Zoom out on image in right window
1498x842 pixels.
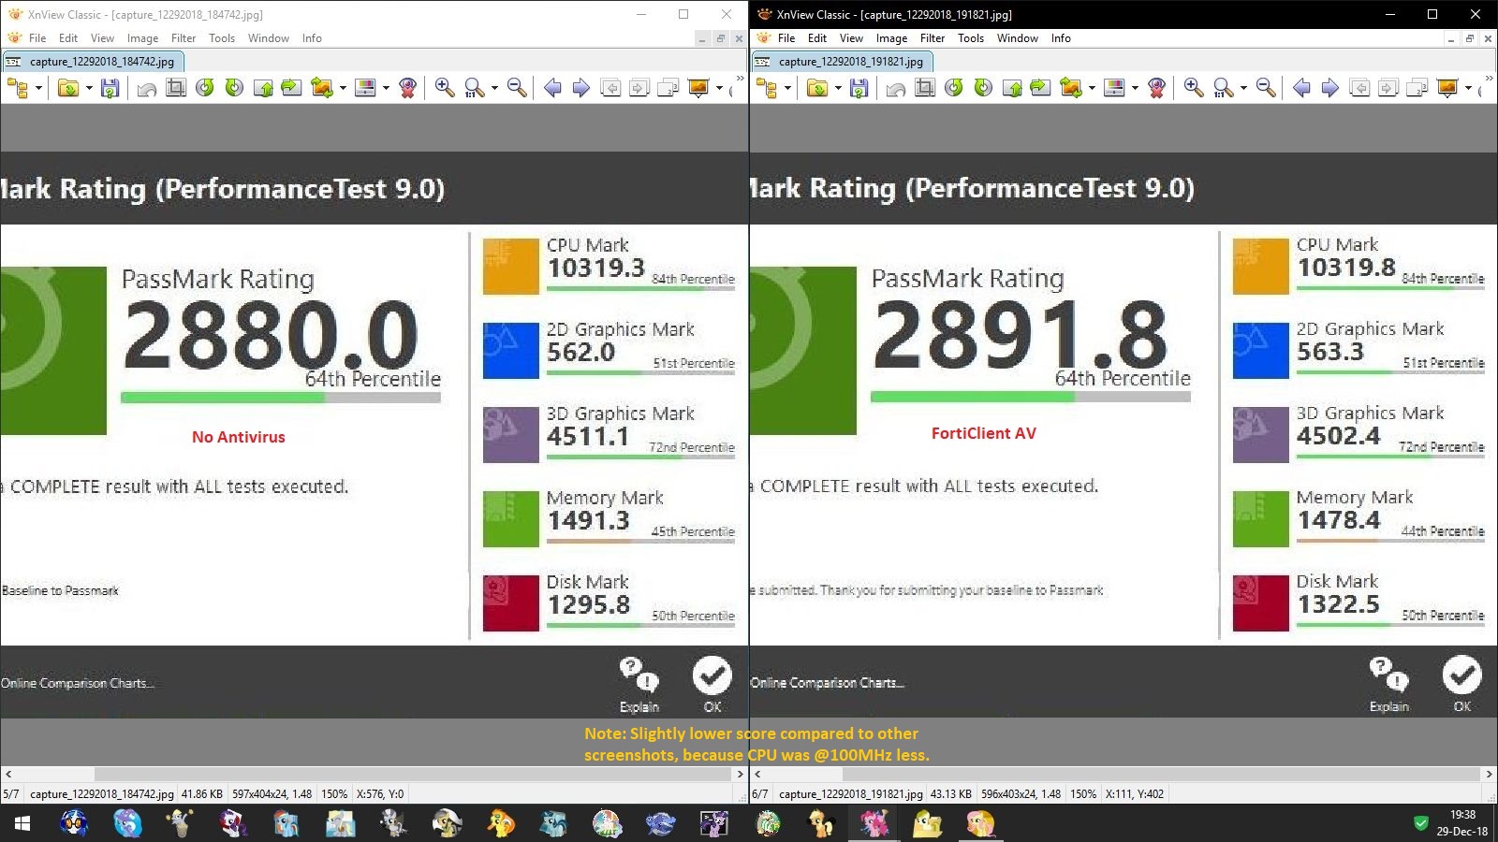[x=1266, y=88]
